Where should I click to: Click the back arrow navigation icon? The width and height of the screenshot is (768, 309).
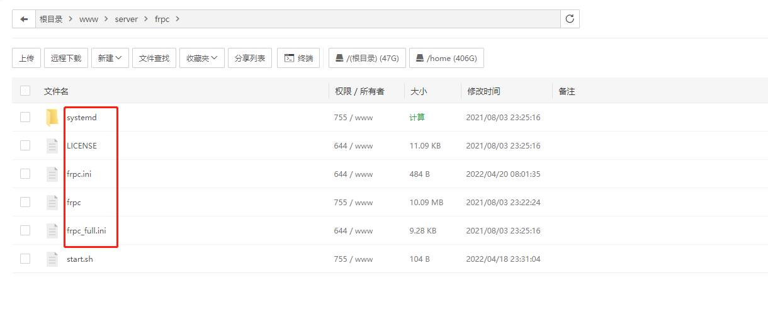point(24,19)
